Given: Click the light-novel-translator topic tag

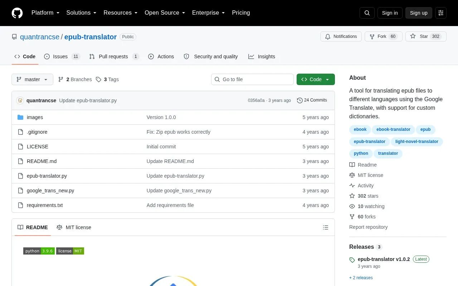Looking at the screenshot, I should tap(417, 142).
